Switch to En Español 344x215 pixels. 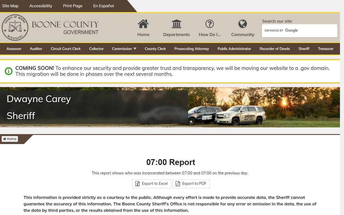coord(103,6)
